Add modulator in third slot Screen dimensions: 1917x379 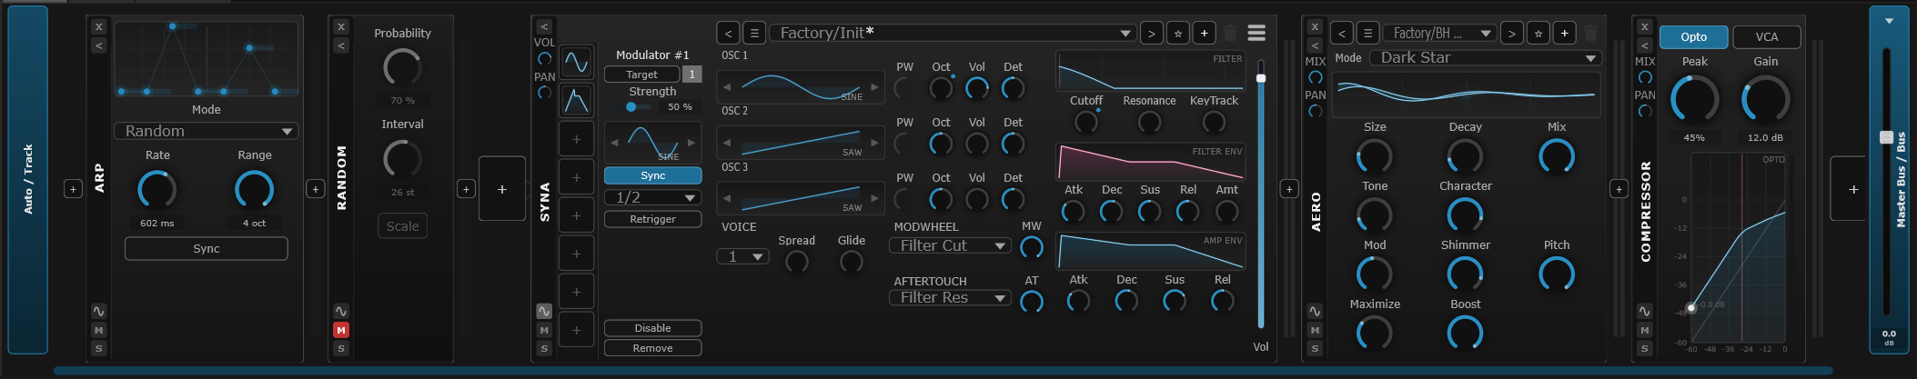click(x=576, y=139)
